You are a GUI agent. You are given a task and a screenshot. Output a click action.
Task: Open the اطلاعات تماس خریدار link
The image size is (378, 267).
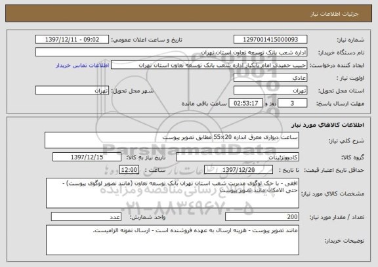pos(83,66)
